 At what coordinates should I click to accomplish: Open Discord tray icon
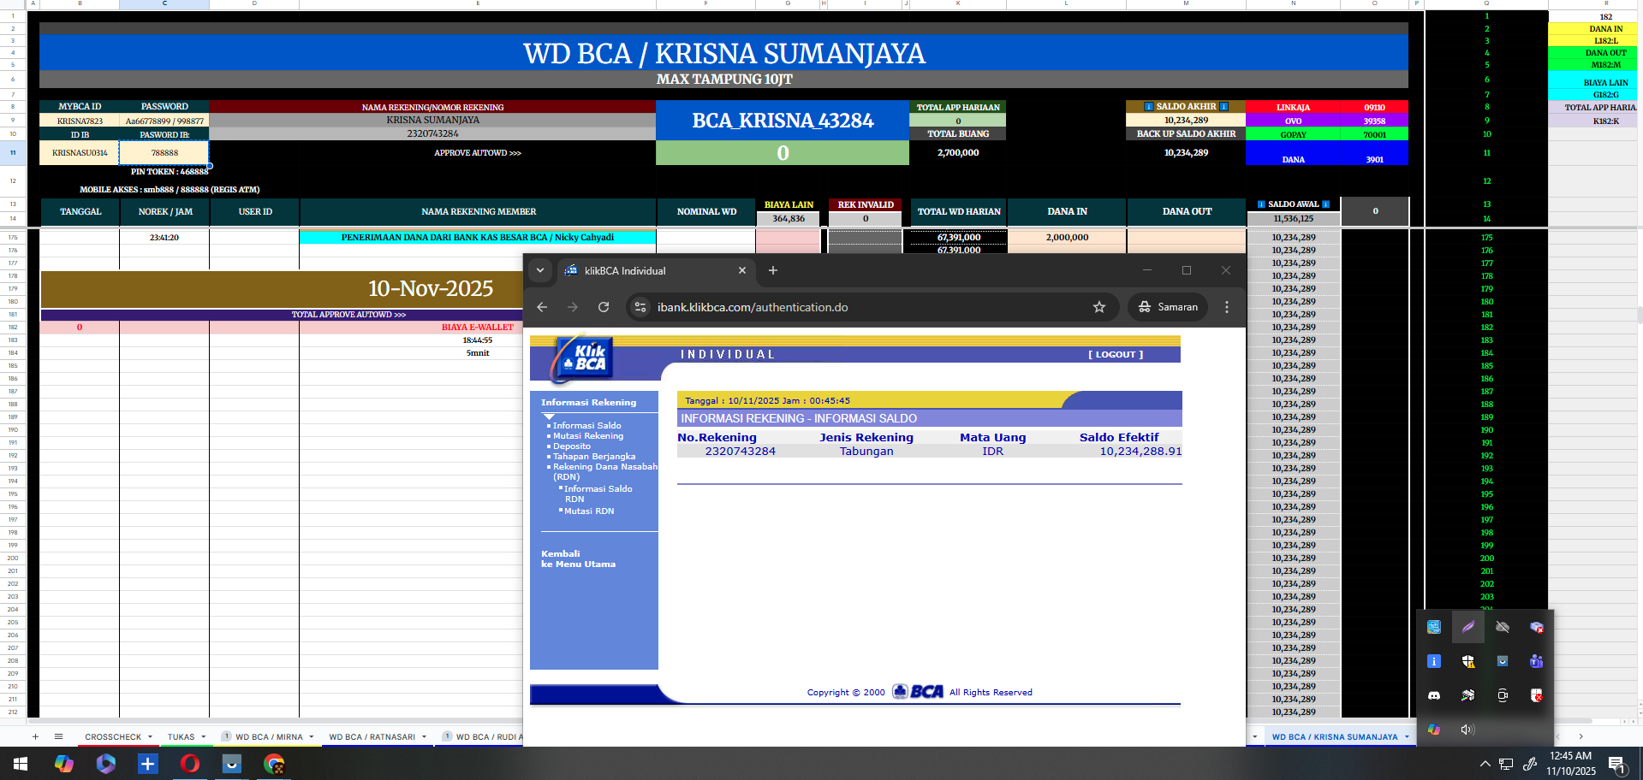(1434, 695)
